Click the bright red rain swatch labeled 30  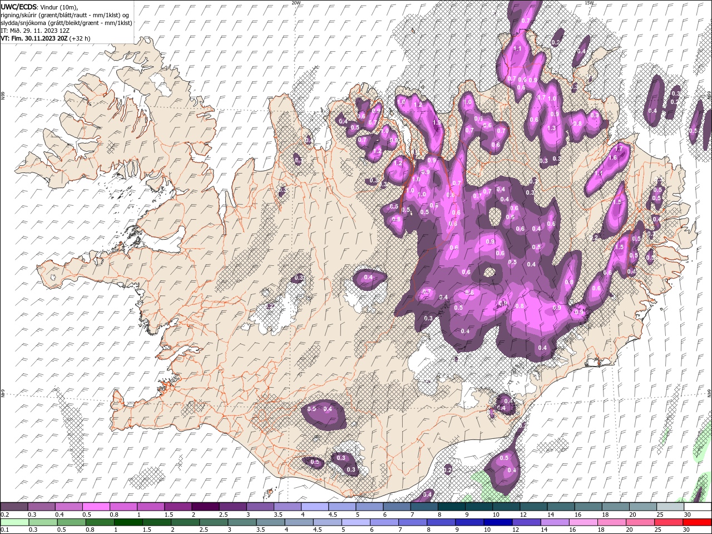[x=696, y=522]
